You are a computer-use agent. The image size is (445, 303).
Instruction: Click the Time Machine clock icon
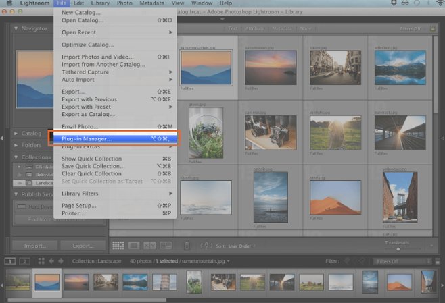click(x=417, y=3)
